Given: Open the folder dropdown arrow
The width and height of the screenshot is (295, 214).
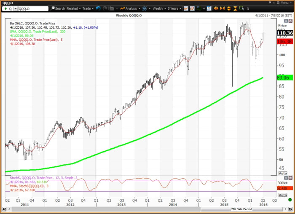Looking at the screenshot, I should (x=117, y=8).
